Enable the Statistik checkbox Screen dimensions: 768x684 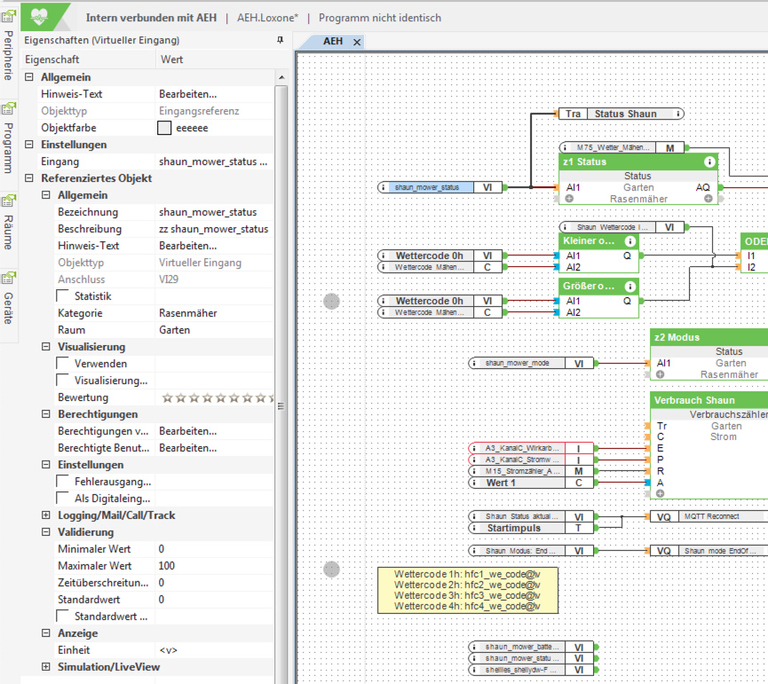(63, 296)
